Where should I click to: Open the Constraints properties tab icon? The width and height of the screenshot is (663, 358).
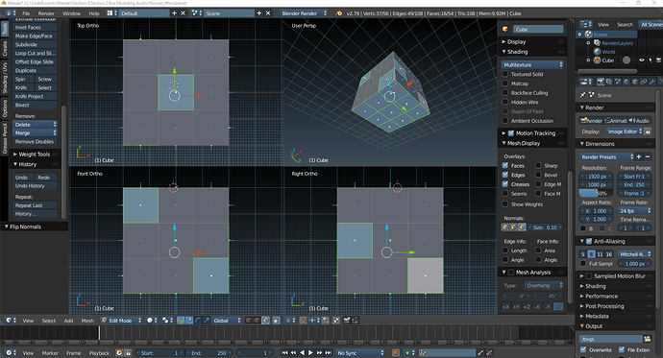pos(644,82)
